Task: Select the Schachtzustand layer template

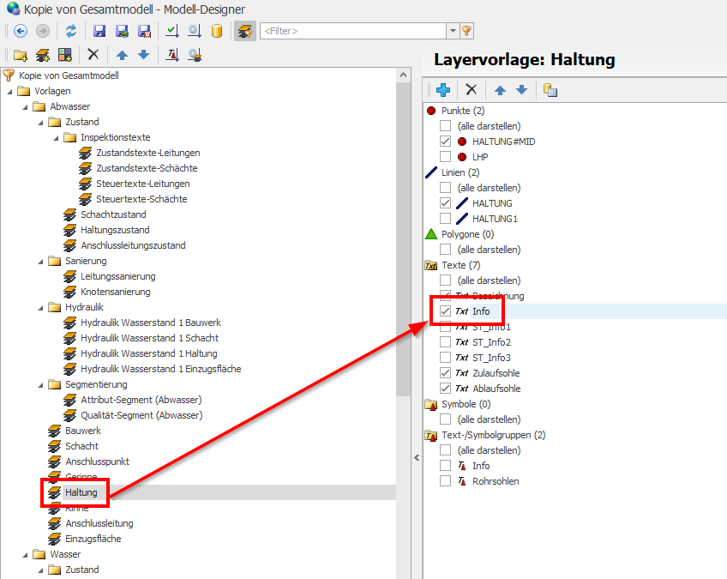Action: coord(113,214)
